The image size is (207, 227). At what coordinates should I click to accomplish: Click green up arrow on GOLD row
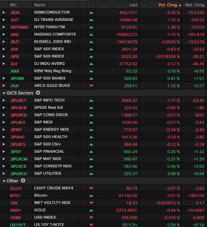(x=91, y=210)
